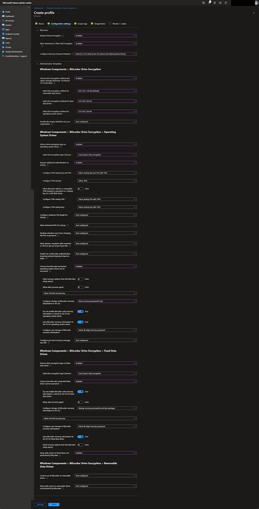The image size is (259, 509).
Task: Toggle Allow BitLocker without a compatible TPM
Action: [80, 189]
